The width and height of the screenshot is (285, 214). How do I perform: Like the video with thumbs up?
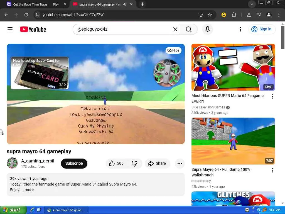click(x=116, y=163)
